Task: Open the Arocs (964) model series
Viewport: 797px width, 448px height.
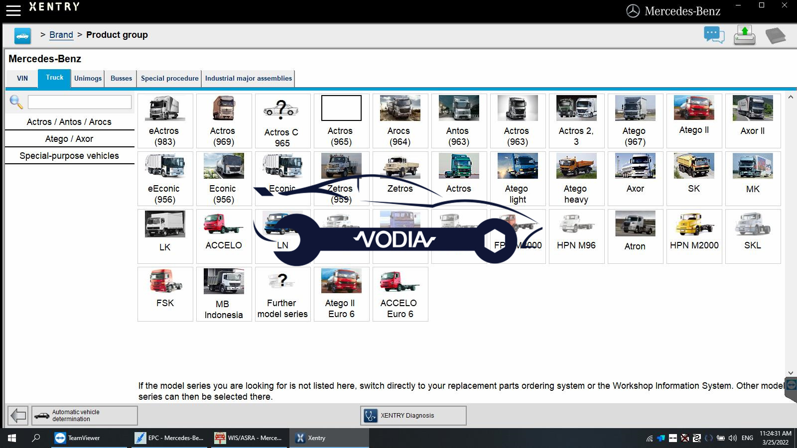Action: click(x=400, y=121)
